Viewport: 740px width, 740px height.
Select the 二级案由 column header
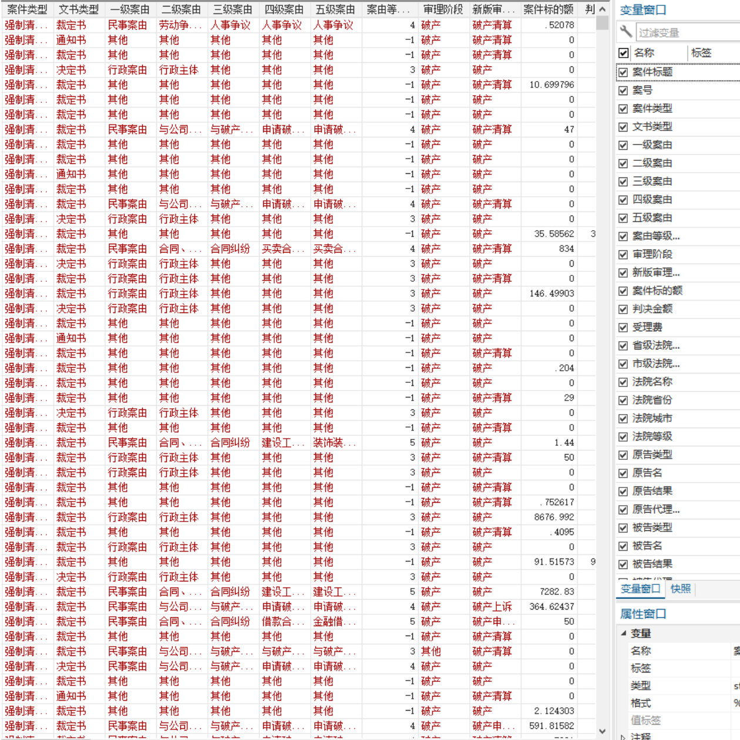[181, 9]
